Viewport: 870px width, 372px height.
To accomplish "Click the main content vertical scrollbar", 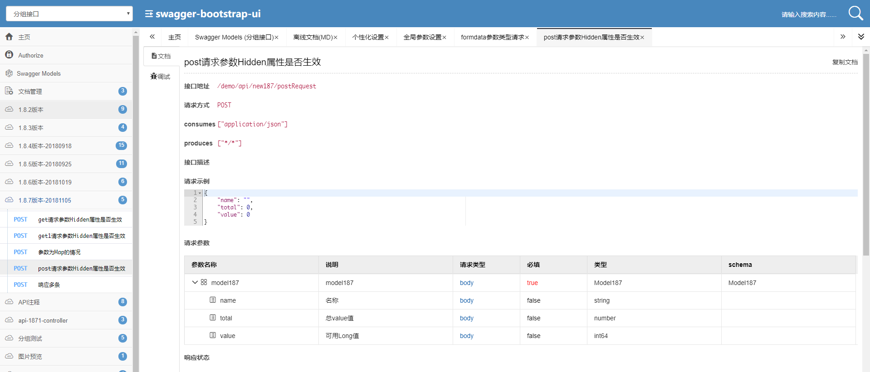I will 866,154.
